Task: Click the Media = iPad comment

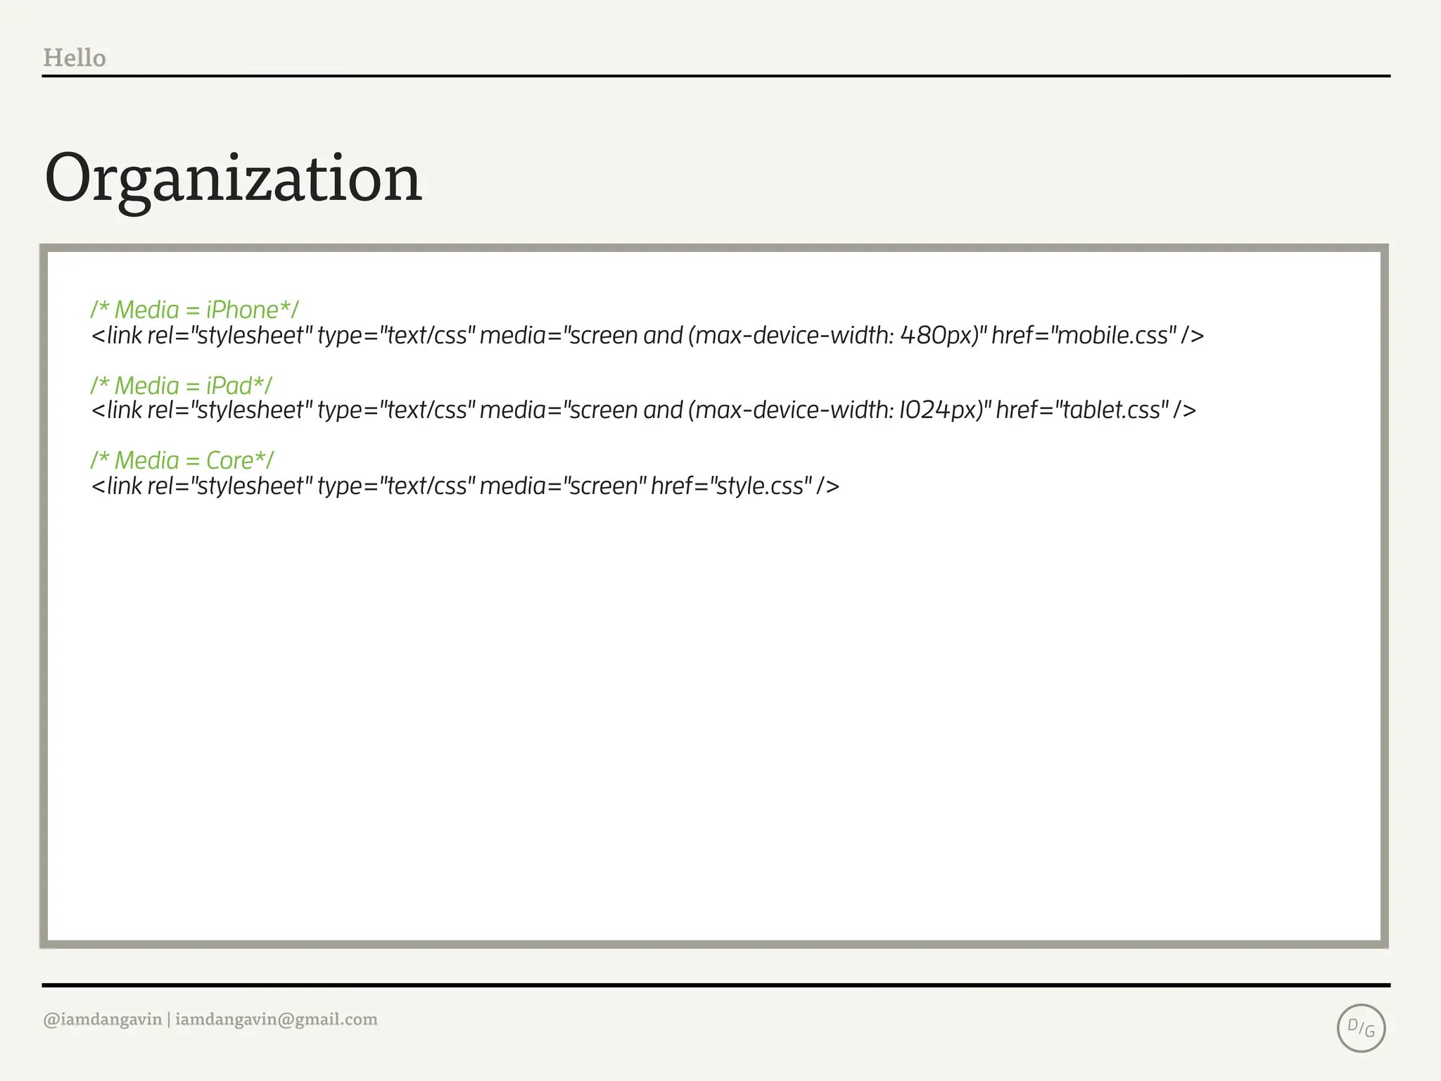Action: (x=181, y=386)
